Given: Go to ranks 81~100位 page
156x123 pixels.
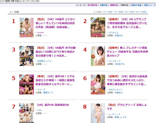Looking at the screenshot, I should pos(141,12).
